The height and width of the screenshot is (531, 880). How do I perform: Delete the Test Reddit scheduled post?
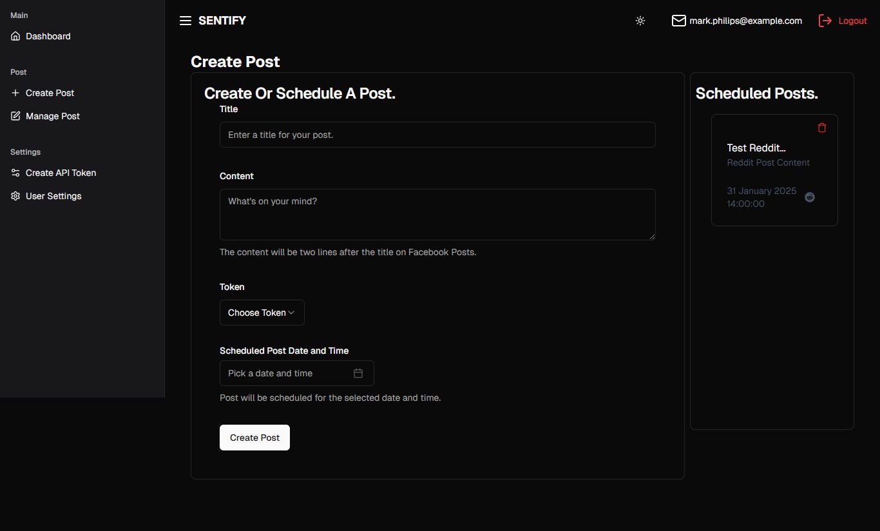(821, 128)
